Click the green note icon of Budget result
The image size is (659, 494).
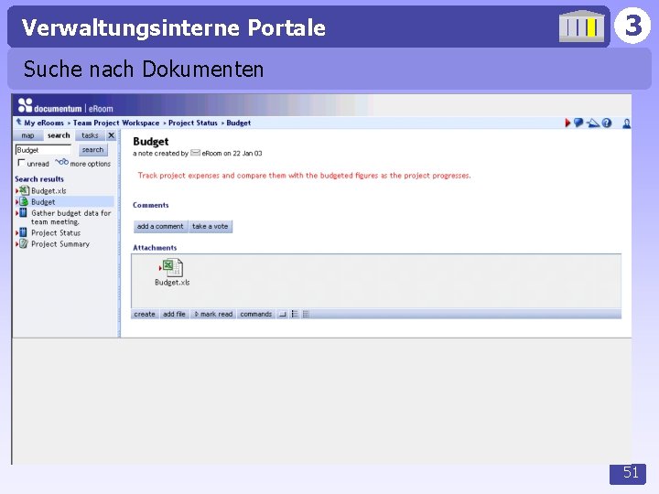[x=24, y=201]
